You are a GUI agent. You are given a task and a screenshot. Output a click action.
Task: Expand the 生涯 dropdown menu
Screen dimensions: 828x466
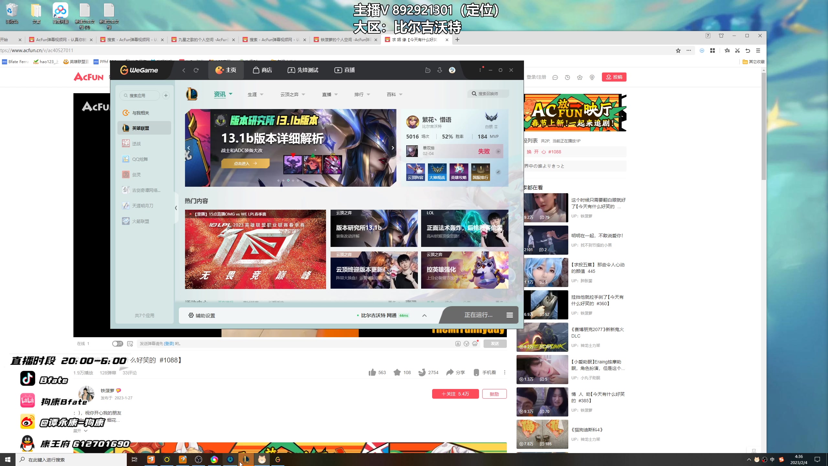(x=255, y=94)
